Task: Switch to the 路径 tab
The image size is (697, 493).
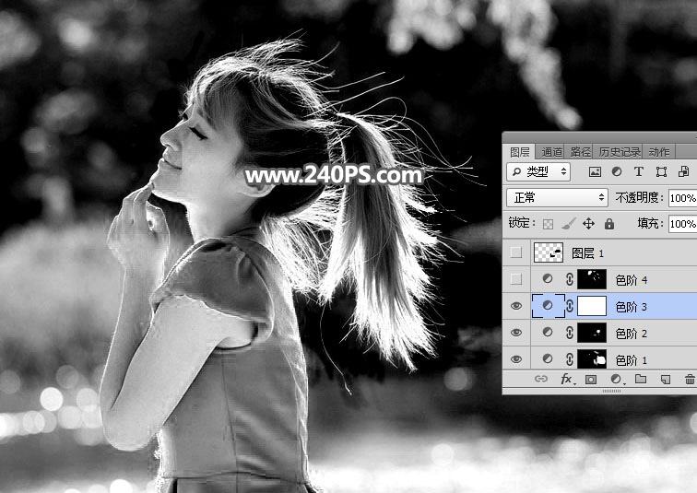Action: (x=580, y=152)
